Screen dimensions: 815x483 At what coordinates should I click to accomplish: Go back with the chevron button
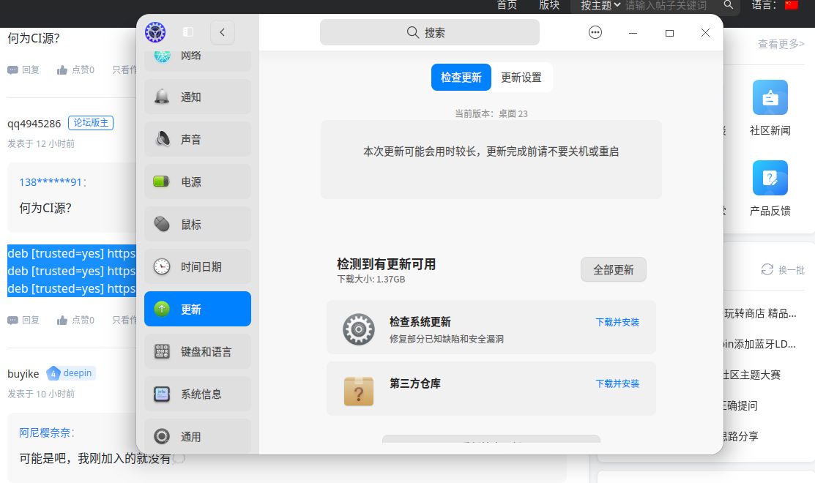[223, 32]
